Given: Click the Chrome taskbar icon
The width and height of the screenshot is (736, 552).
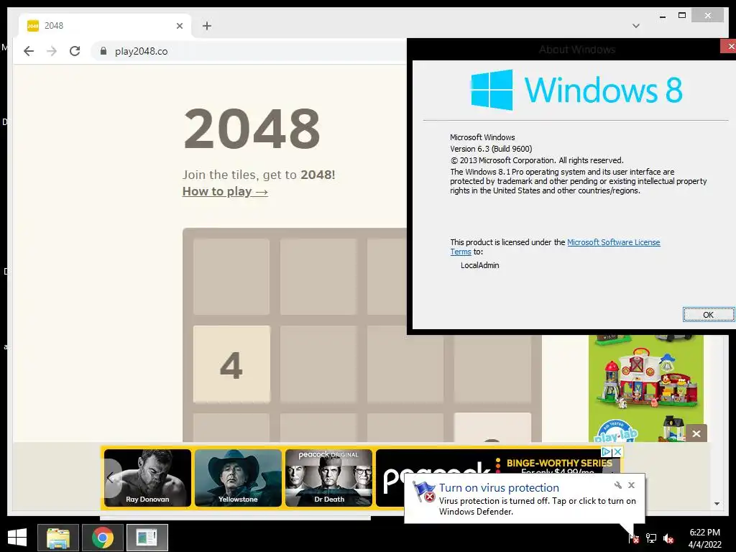Looking at the screenshot, I should [103, 538].
